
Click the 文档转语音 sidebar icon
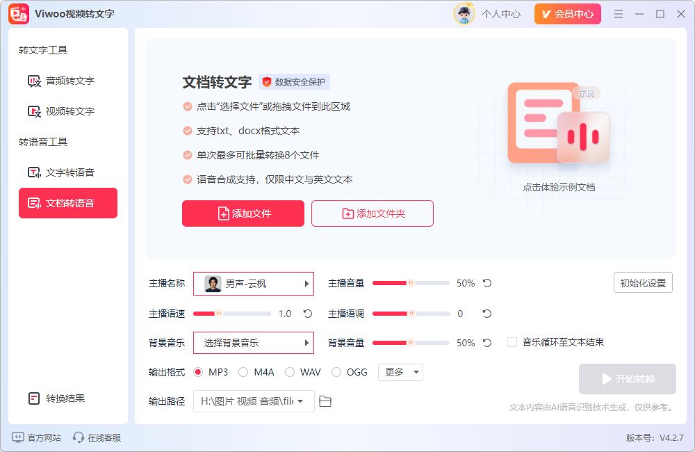pyautogui.click(x=34, y=203)
